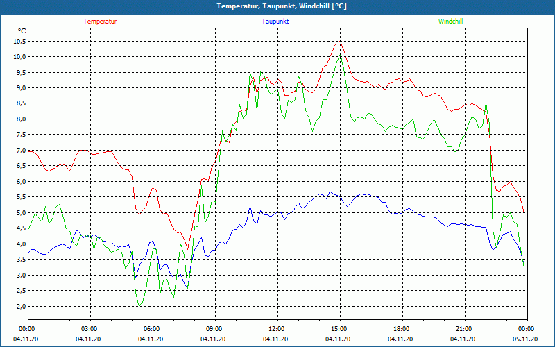The image size is (555, 347).
Task: Click the 06:00 time axis label
Action: pos(153,329)
